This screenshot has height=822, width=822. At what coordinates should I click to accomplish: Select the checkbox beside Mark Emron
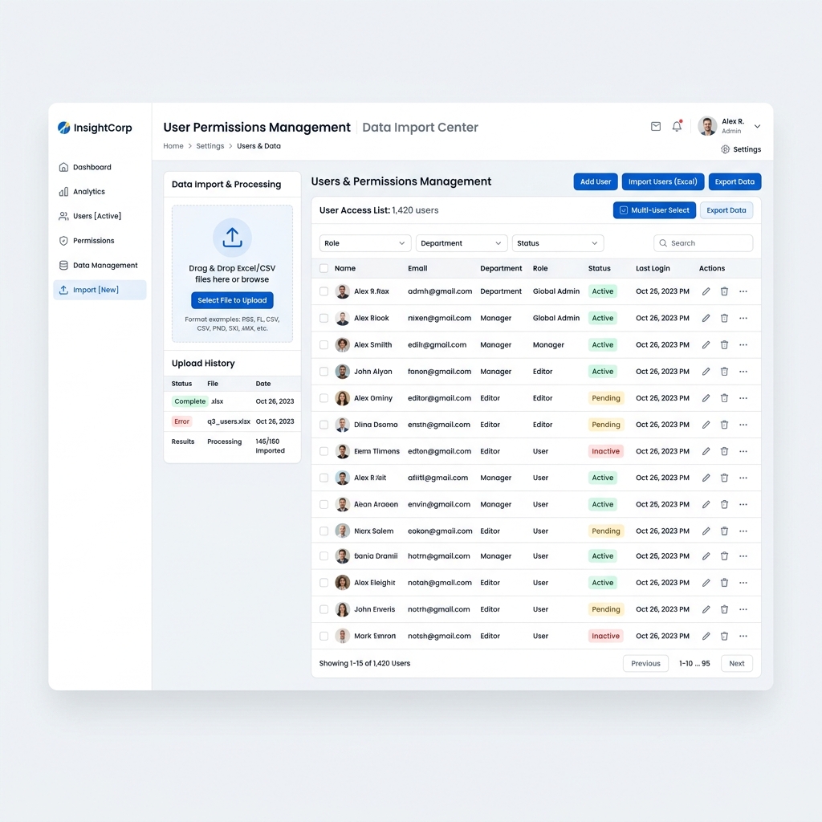324,637
